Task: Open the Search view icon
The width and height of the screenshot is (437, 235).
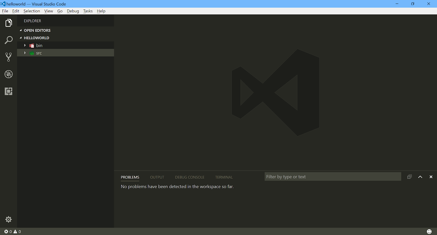Action: point(8,40)
